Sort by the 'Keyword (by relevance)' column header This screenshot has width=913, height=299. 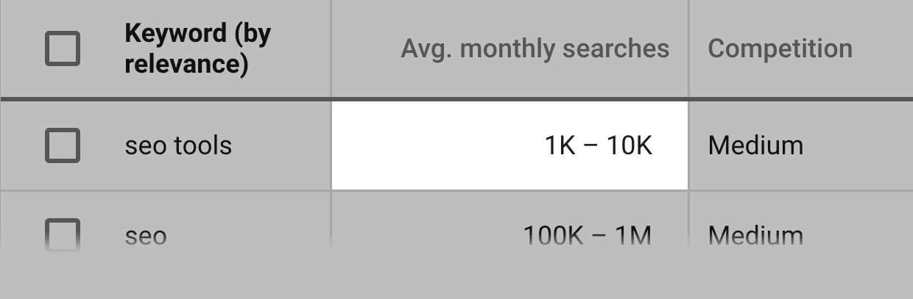pos(197,48)
